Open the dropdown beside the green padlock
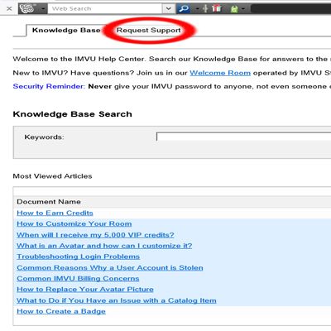 [243, 9]
